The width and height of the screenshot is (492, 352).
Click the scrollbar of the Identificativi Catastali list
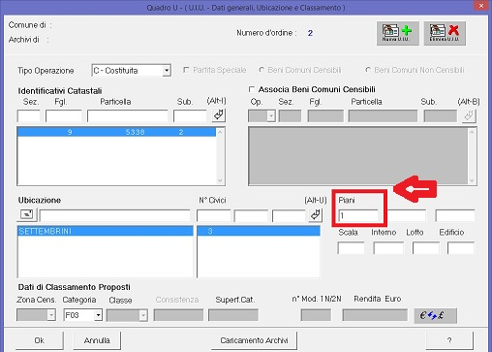point(220,156)
